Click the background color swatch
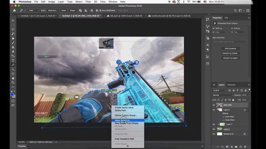266x149 pixels. (x=14, y=96)
